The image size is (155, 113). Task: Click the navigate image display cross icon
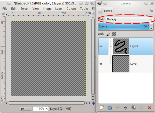click(x=94, y=103)
